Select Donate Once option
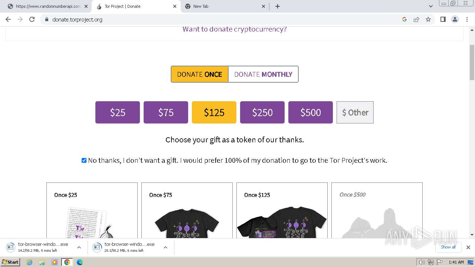The image size is (475, 267). 200,74
